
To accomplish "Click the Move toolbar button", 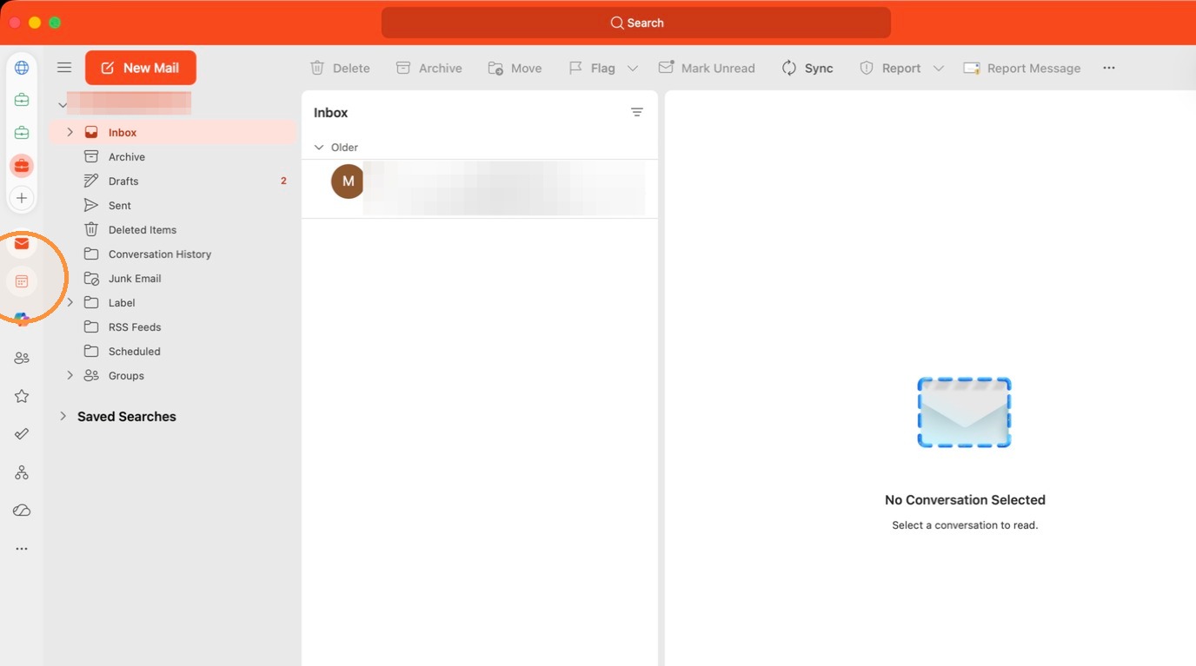I will (515, 68).
